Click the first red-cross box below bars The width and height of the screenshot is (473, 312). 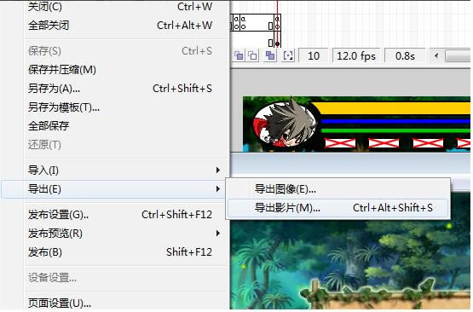(x=340, y=143)
